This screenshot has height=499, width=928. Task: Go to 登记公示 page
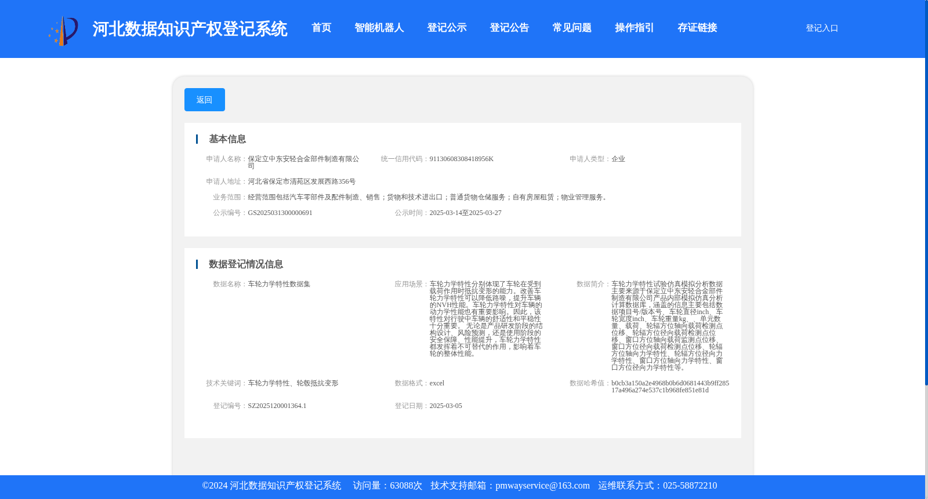point(447,28)
